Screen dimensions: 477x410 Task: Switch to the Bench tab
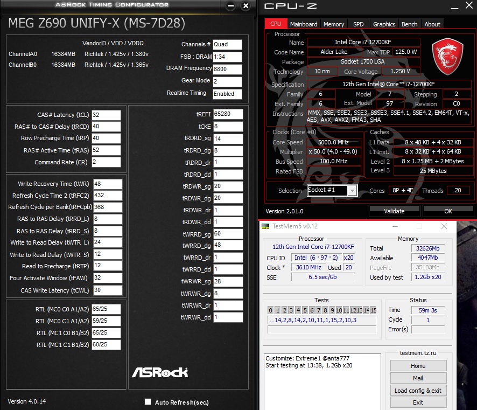click(409, 24)
